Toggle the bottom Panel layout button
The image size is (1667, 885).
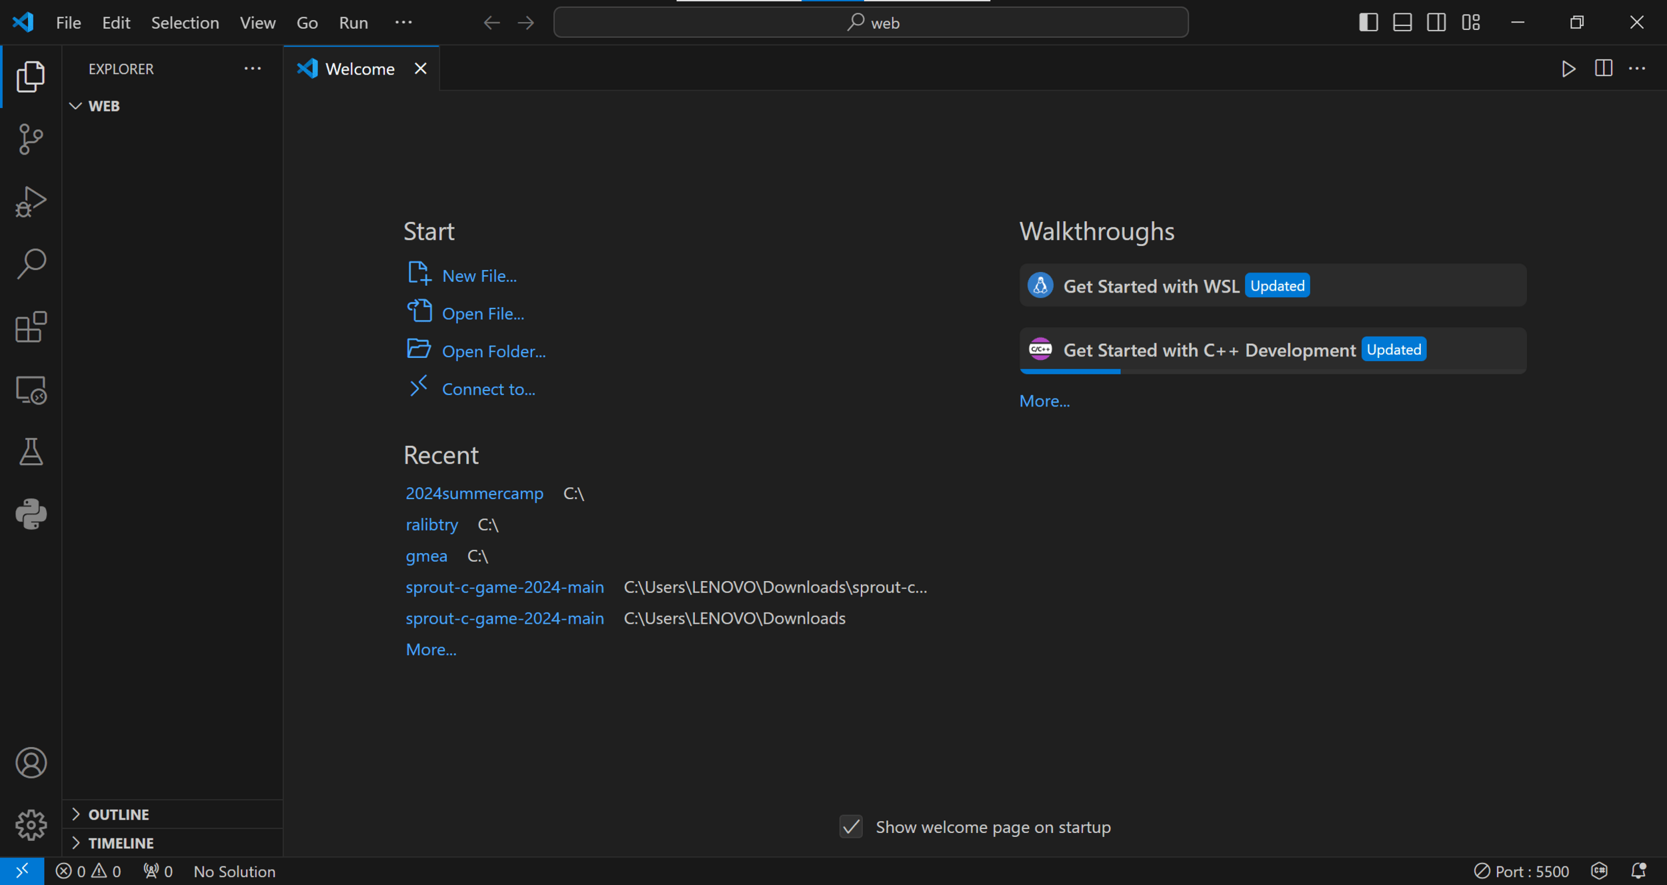[1402, 23]
